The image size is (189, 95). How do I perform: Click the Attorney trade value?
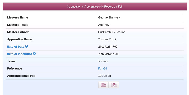click(104, 25)
